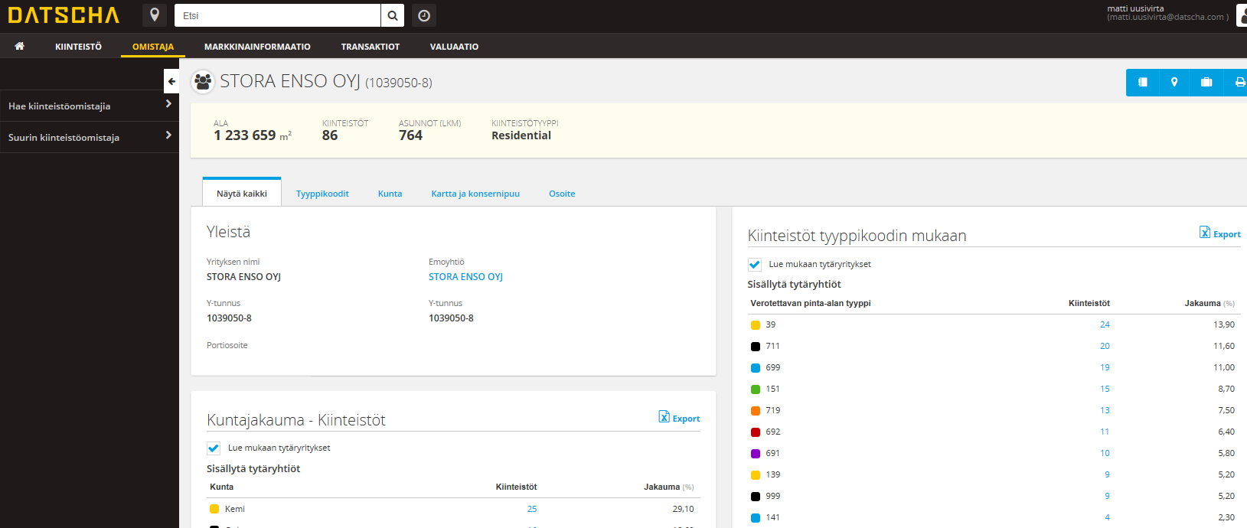Open the 24 properties link for type 39

coord(1105,324)
